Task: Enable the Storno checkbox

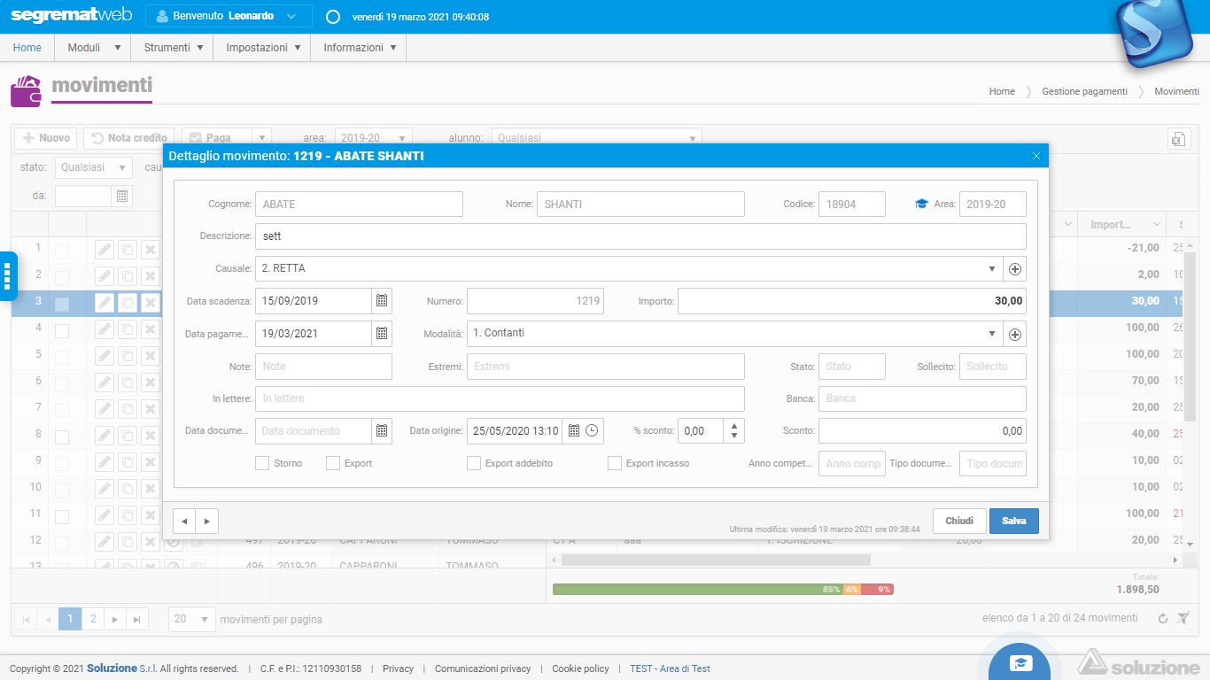Action: point(262,463)
